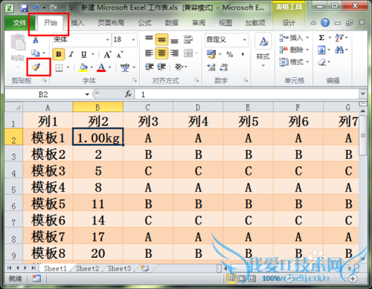Undo the last action
Screen dimensions: 372x289
point(36,8)
